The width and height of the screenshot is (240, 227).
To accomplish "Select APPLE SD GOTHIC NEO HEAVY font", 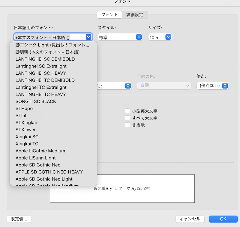I will click(53, 172).
